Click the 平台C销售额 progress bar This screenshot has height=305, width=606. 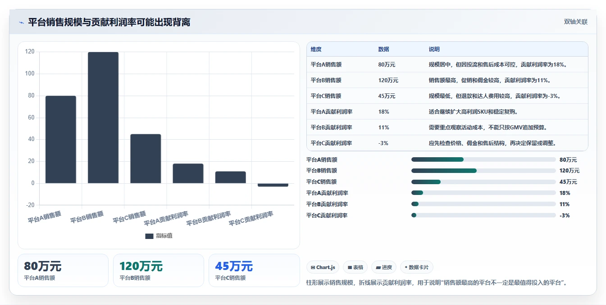[483, 182]
